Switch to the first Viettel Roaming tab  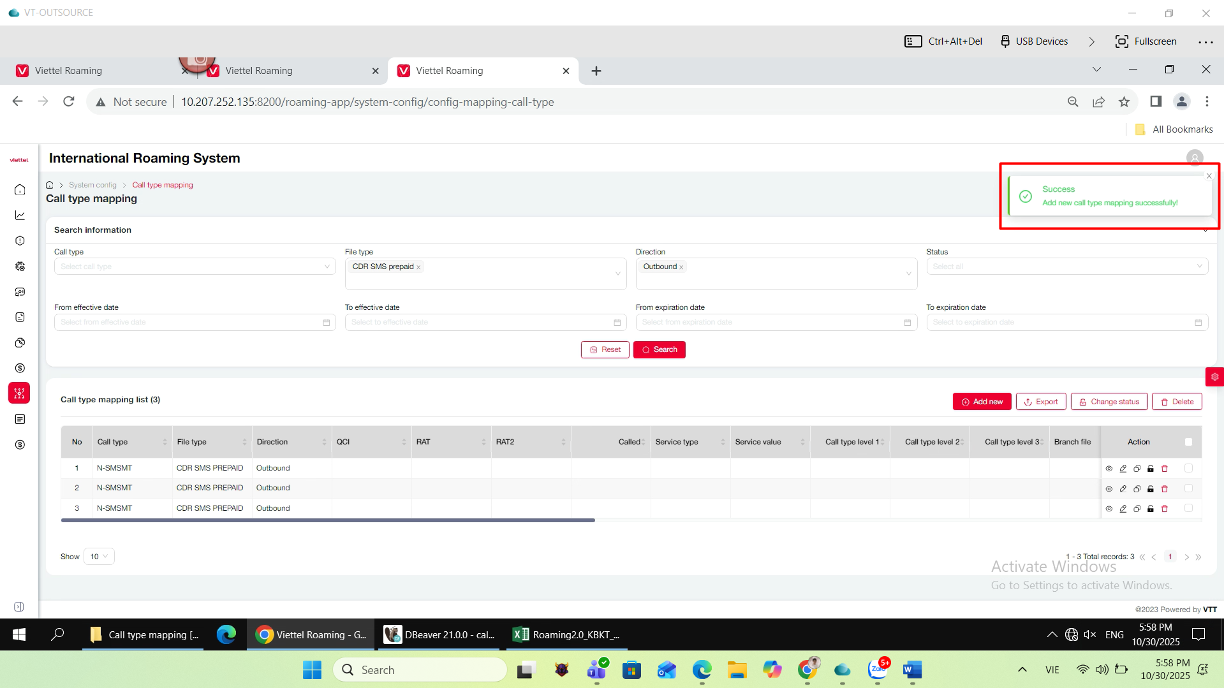[x=68, y=71]
